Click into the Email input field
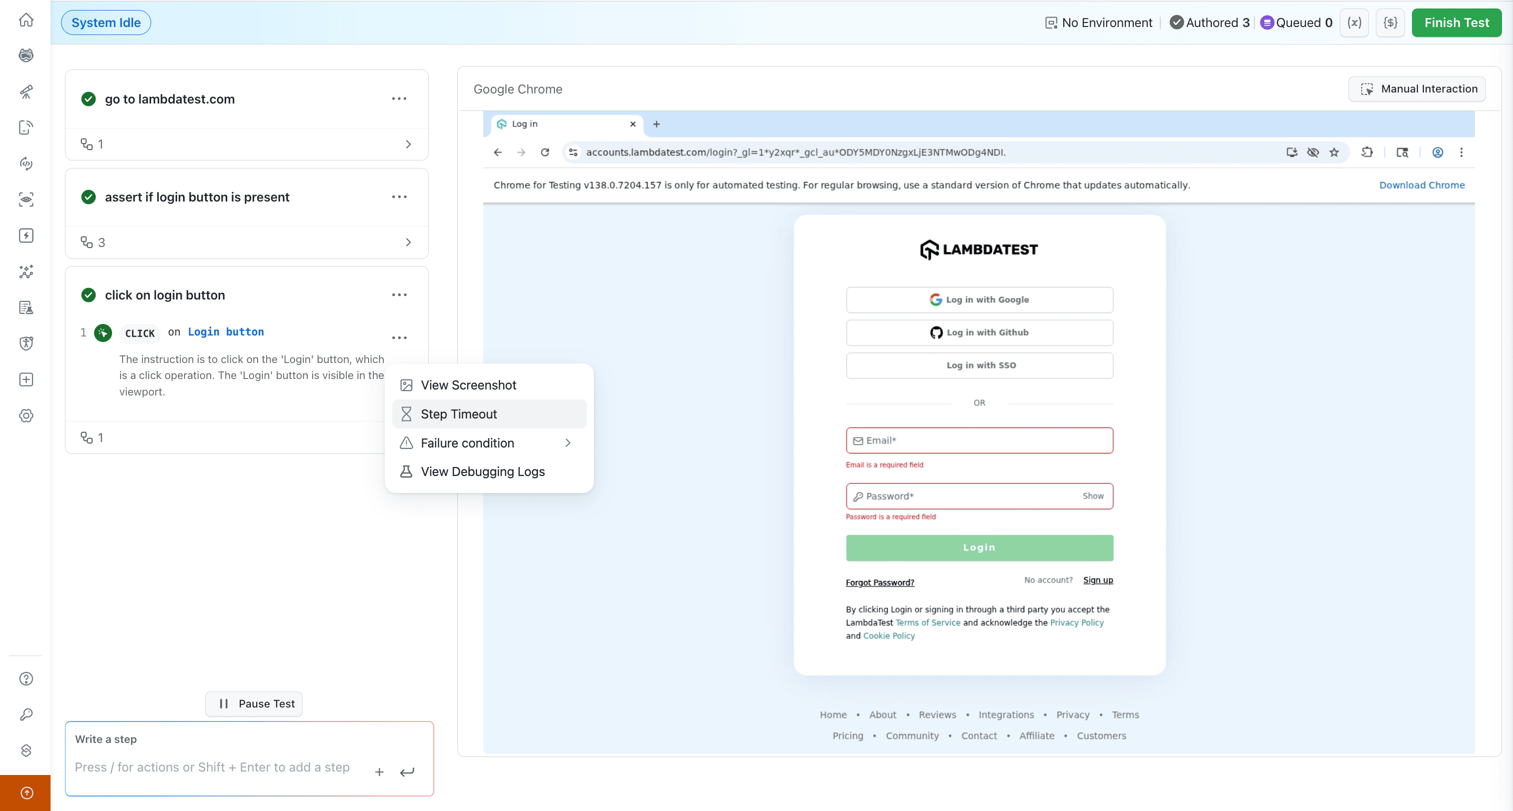Screen dimensions: 1513x811 (x=979, y=440)
